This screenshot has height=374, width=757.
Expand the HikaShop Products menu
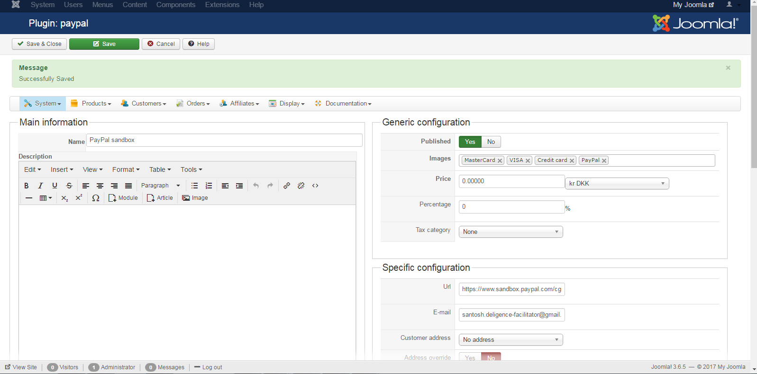91,104
